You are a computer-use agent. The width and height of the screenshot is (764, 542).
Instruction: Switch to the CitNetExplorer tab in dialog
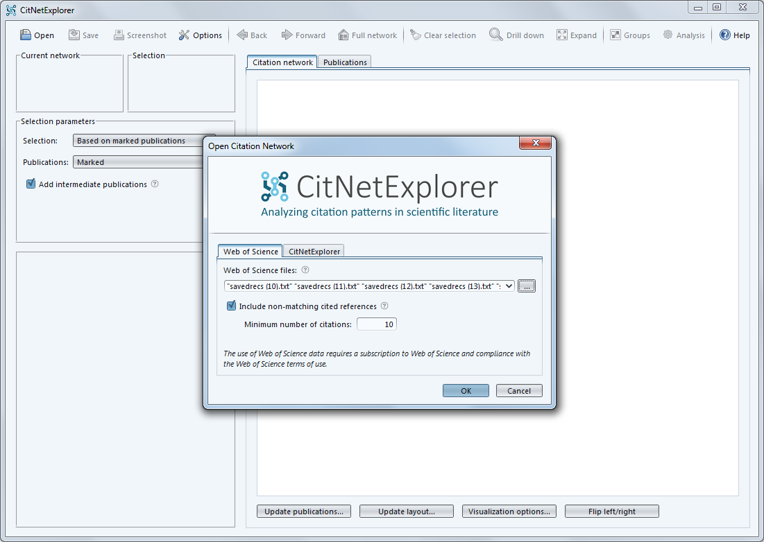314,252
